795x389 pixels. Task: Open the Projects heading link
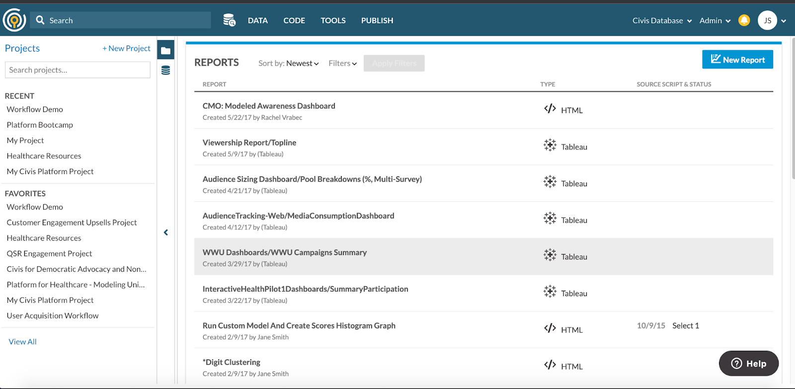click(22, 48)
